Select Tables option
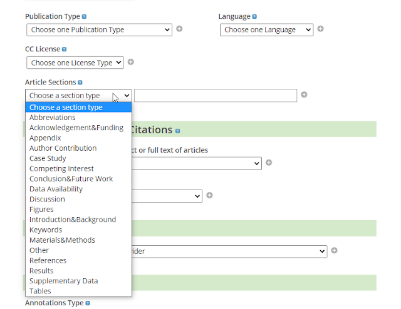401x309 pixels. (78, 291)
